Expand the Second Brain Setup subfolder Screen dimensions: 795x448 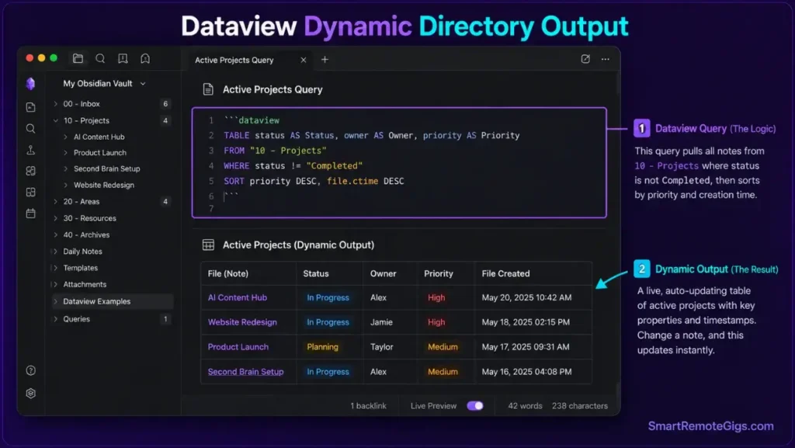(x=65, y=168)
